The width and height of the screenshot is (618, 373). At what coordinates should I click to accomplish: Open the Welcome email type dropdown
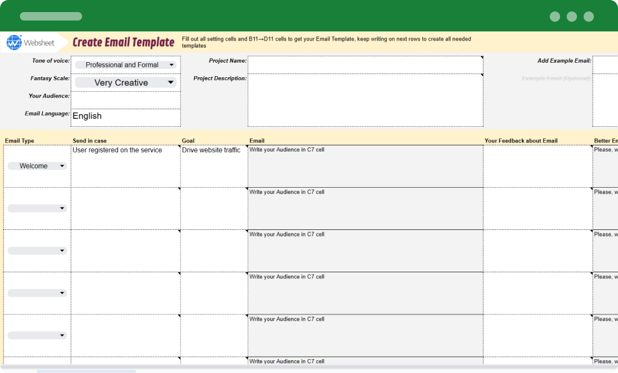point(37,166)
